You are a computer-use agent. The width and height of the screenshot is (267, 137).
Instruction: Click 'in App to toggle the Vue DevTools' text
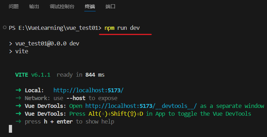199,114
